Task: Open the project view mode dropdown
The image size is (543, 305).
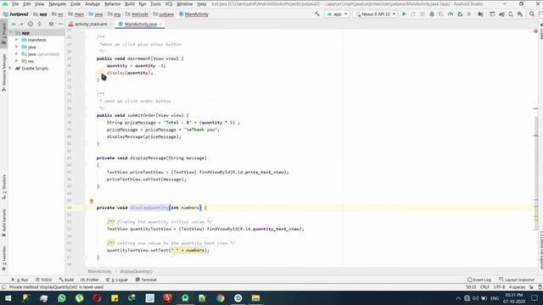Action: point(17,24)
